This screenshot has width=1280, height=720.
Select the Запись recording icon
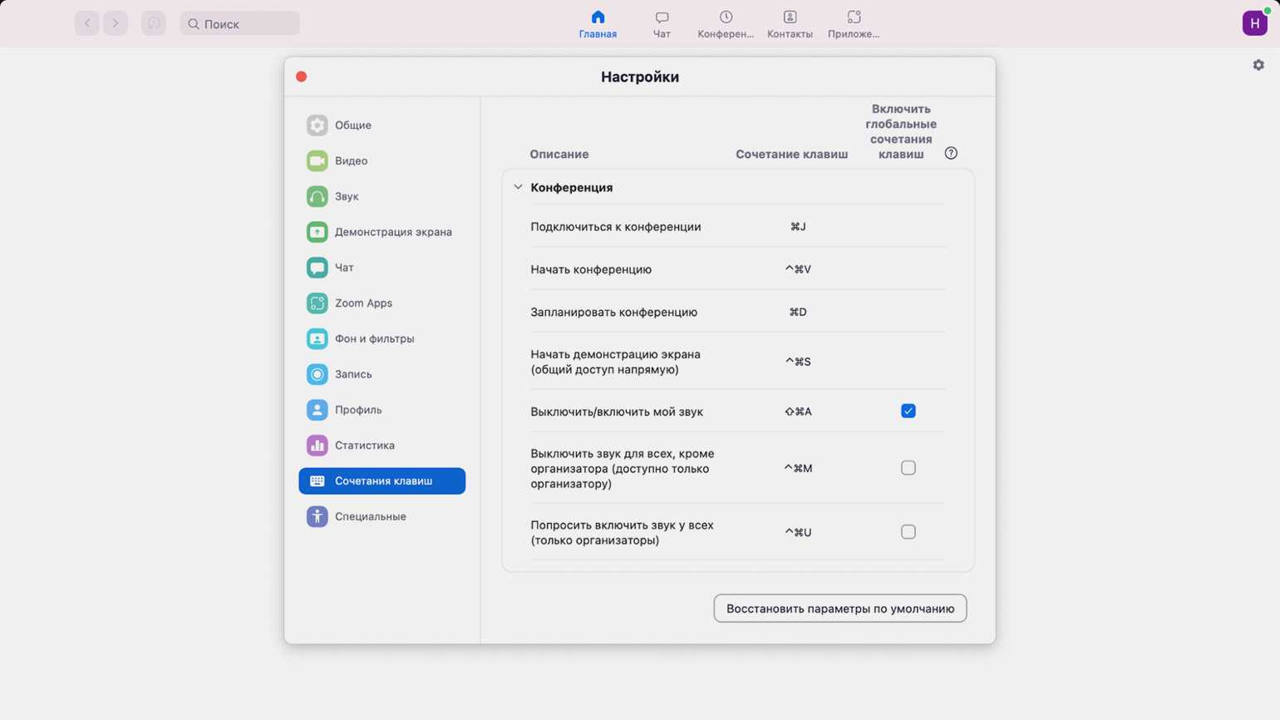click(x=317, y=374)
